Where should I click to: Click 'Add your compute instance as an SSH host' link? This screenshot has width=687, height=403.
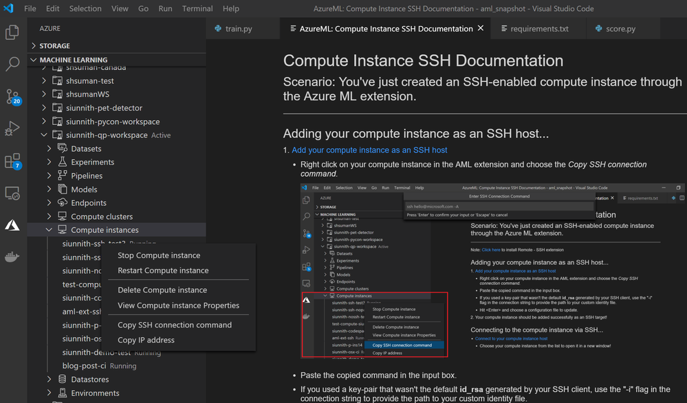click(x=369, y=150)
